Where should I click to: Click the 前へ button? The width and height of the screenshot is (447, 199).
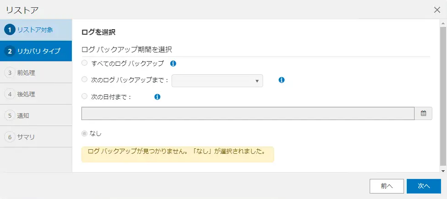(x=387, y=186)
